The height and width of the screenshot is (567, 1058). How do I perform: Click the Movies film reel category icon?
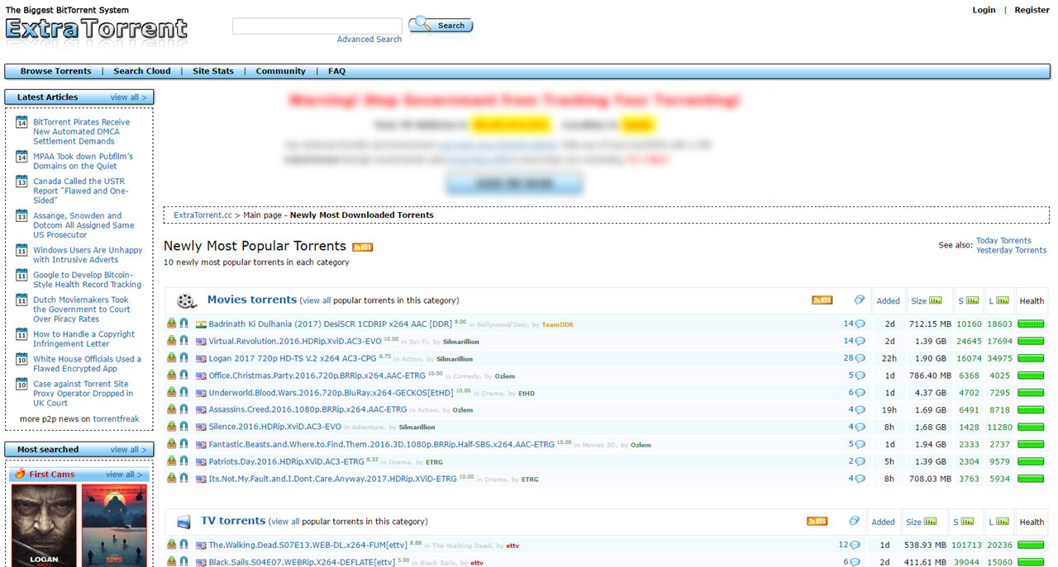(187, 301)
